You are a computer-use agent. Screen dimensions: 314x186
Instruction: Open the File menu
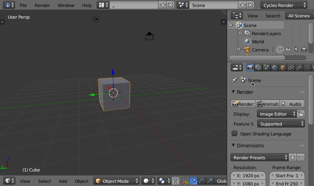click(x=23, y=5)
